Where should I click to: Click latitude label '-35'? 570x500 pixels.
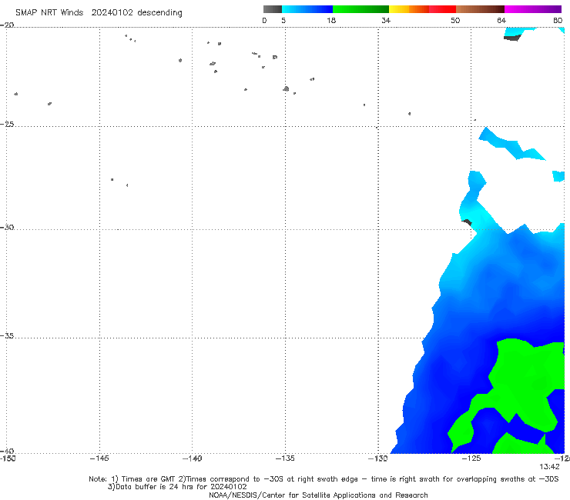pyautogui.click(x=7, y=336)
